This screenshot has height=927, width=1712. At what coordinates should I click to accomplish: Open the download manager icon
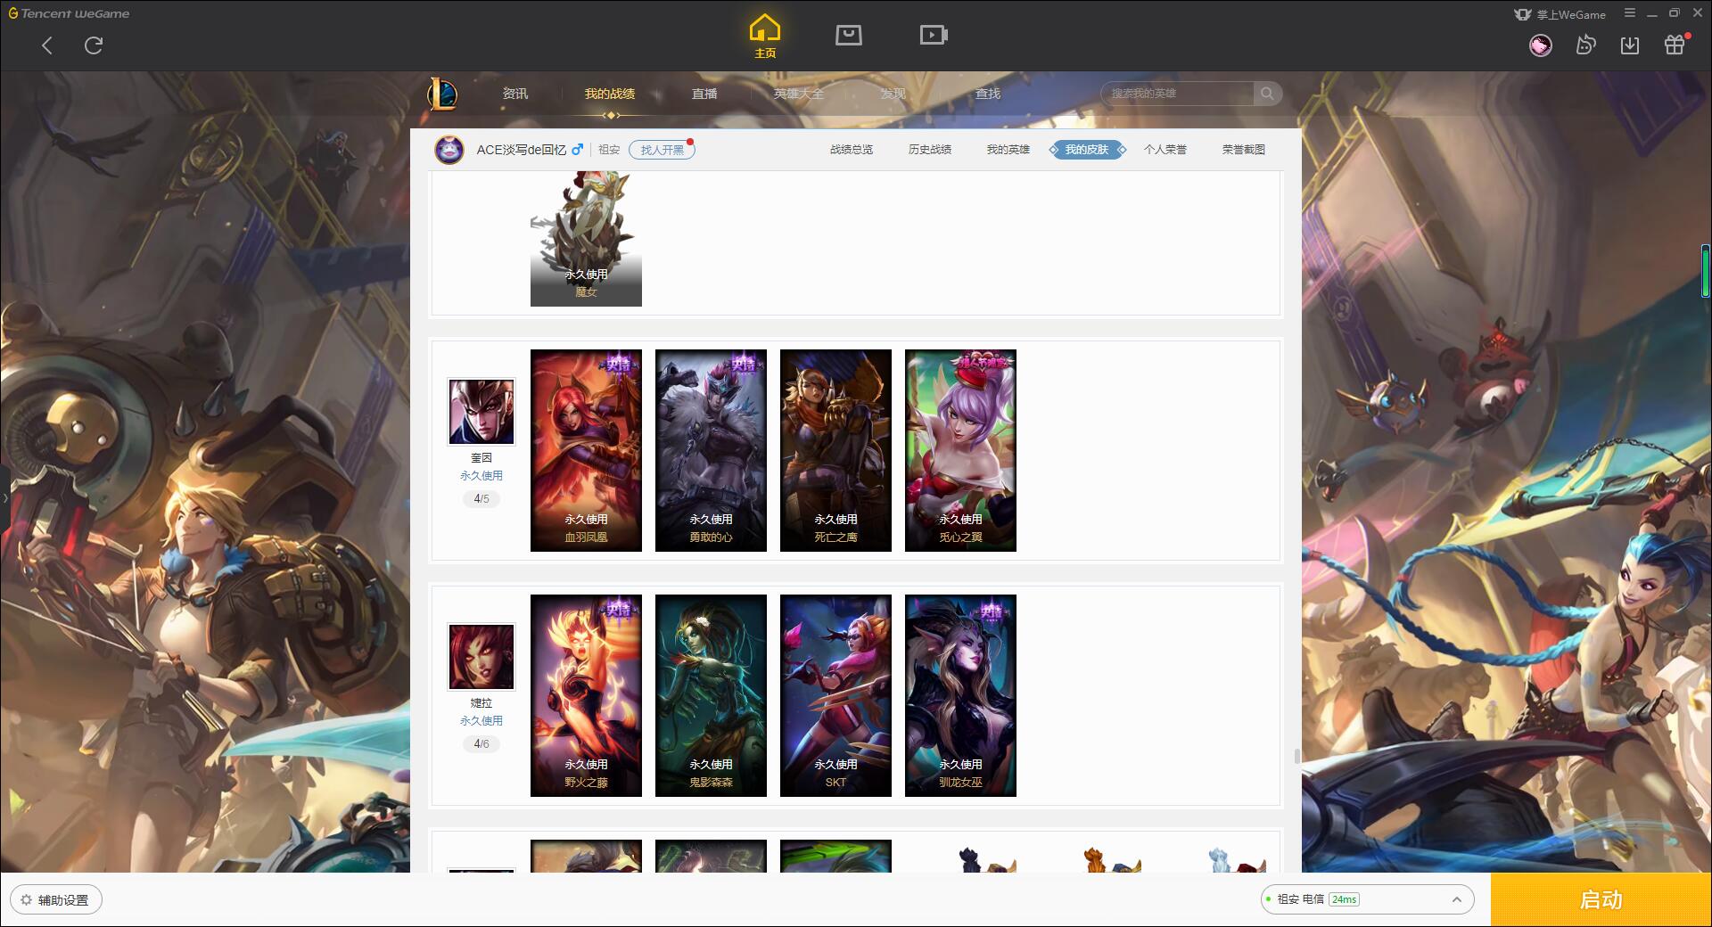(x=1630, y=45)
